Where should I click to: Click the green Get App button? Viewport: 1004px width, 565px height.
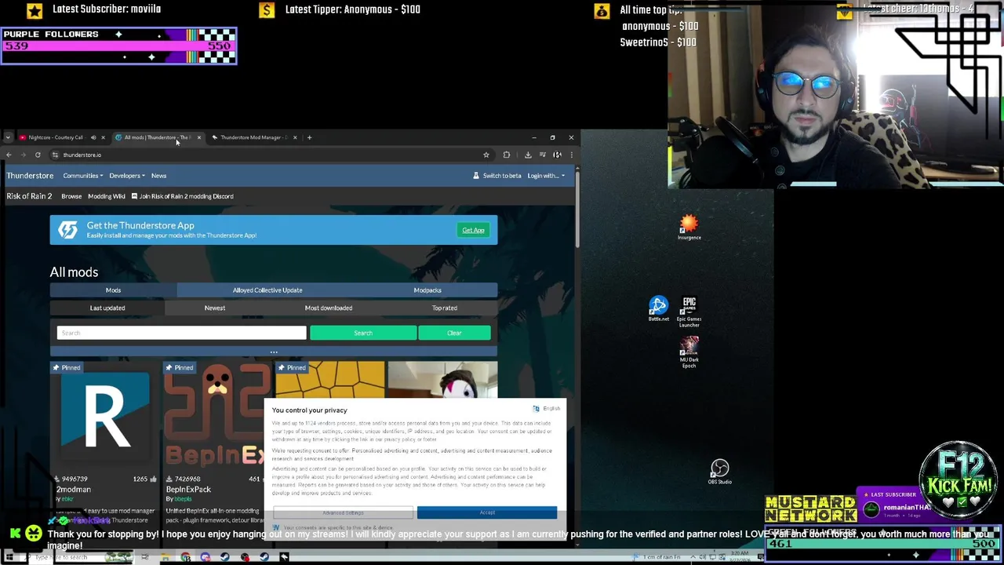pos(473,230)
